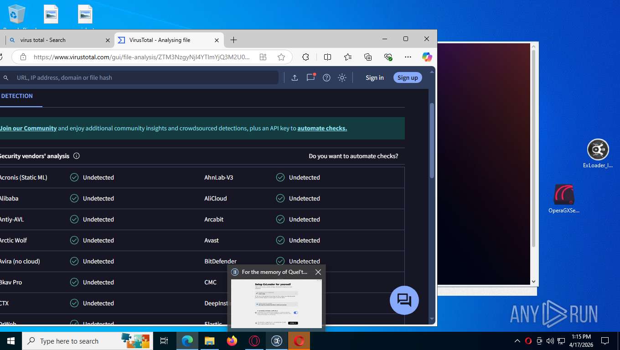Open the VirusTotal upload file icon
The width and height of the screenshot is (620, 350).
(294, 77)
